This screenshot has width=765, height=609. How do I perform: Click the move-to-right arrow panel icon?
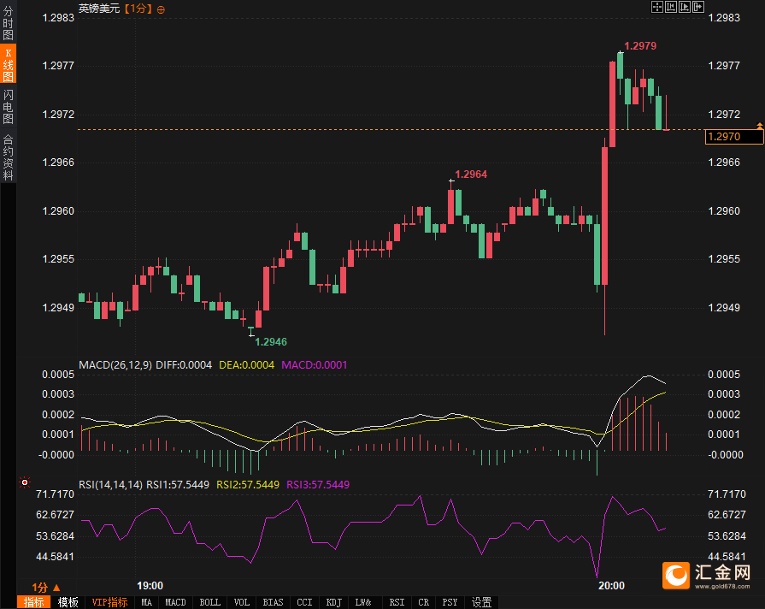pyautogui.click(x=698, y=7)
